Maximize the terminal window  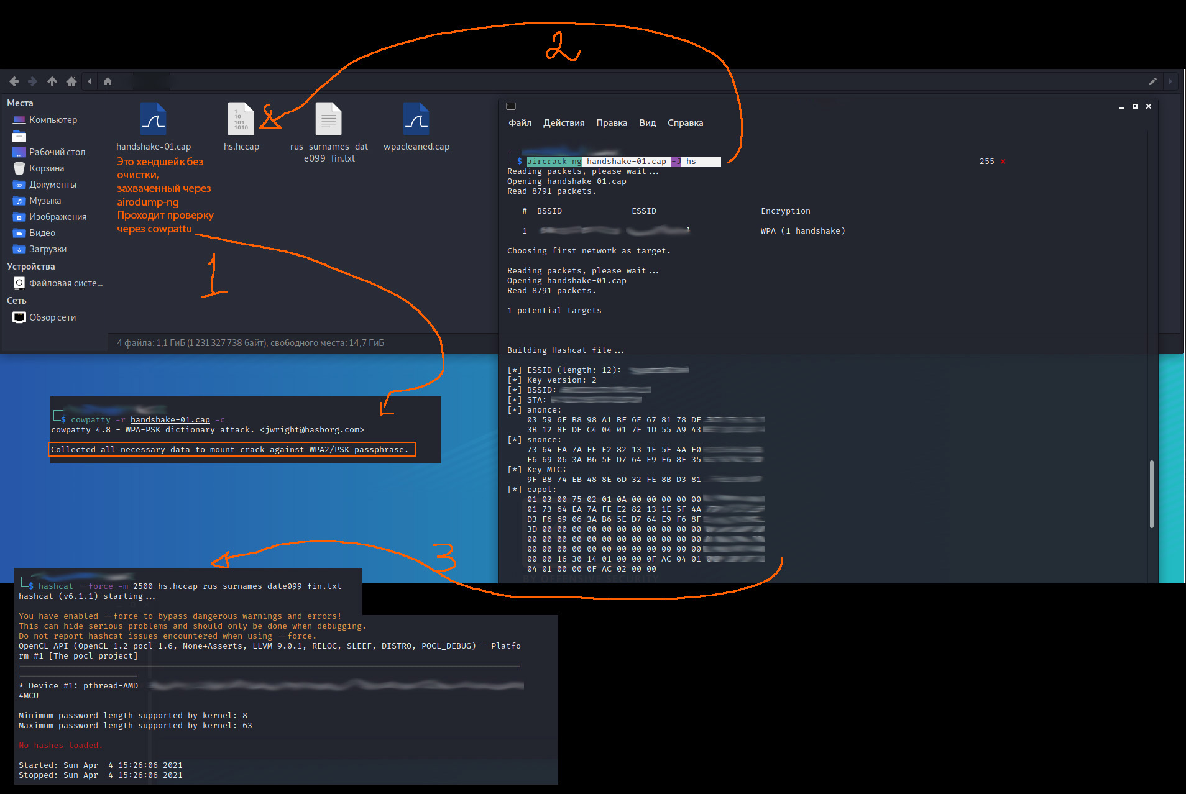coord(1134,106)
